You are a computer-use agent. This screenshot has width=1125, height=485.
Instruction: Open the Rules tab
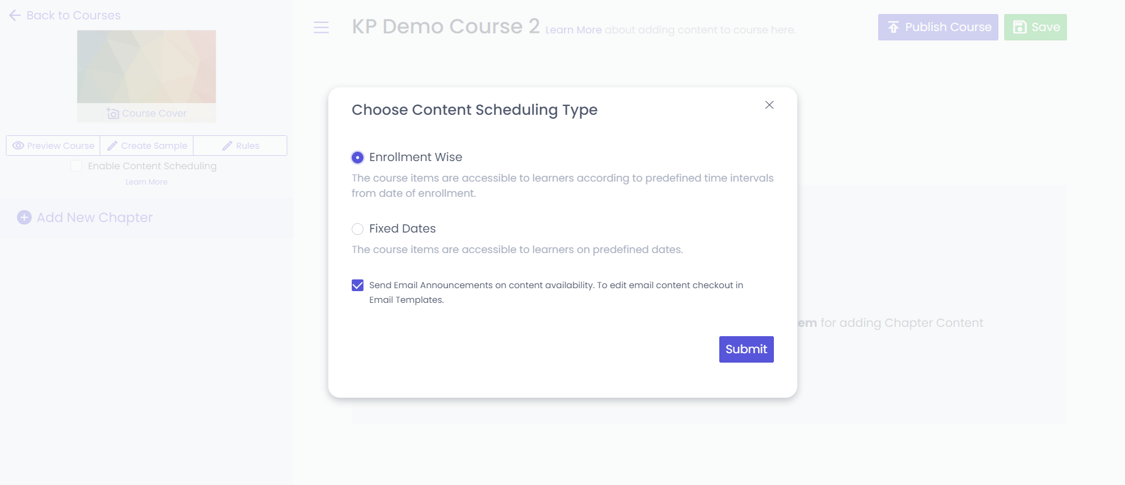pos(240,146)
